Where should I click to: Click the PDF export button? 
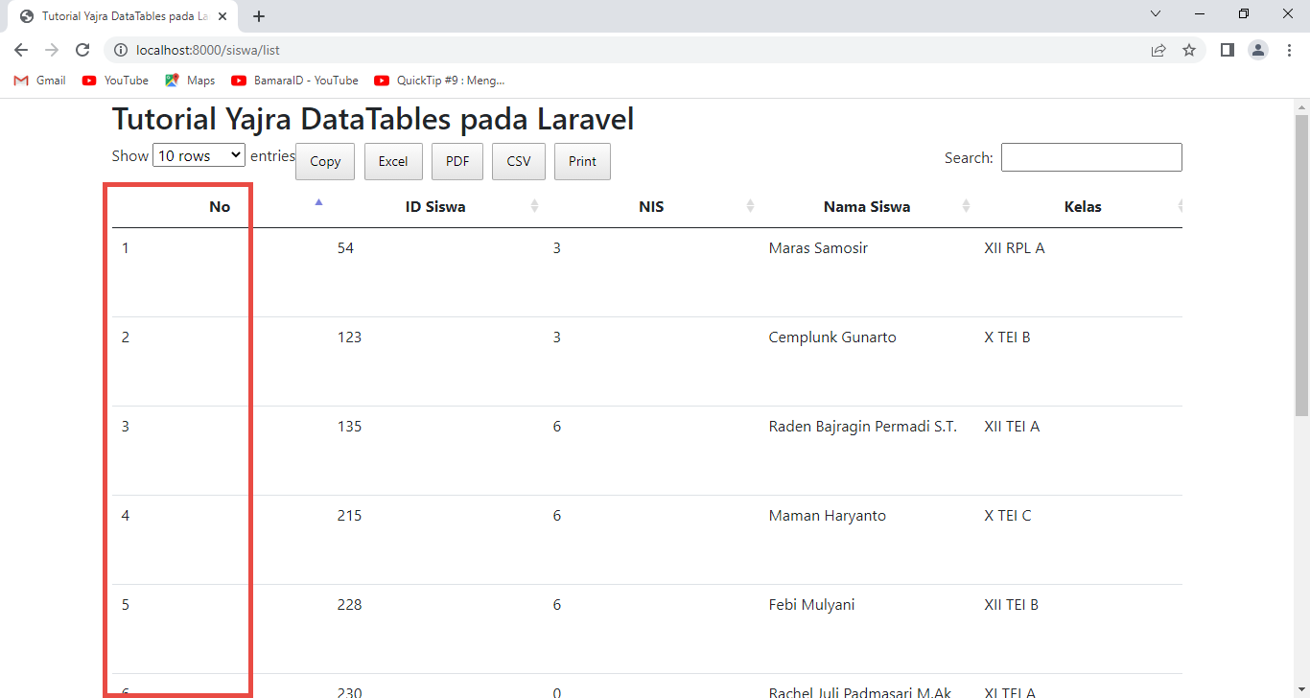tap(457, 161)
